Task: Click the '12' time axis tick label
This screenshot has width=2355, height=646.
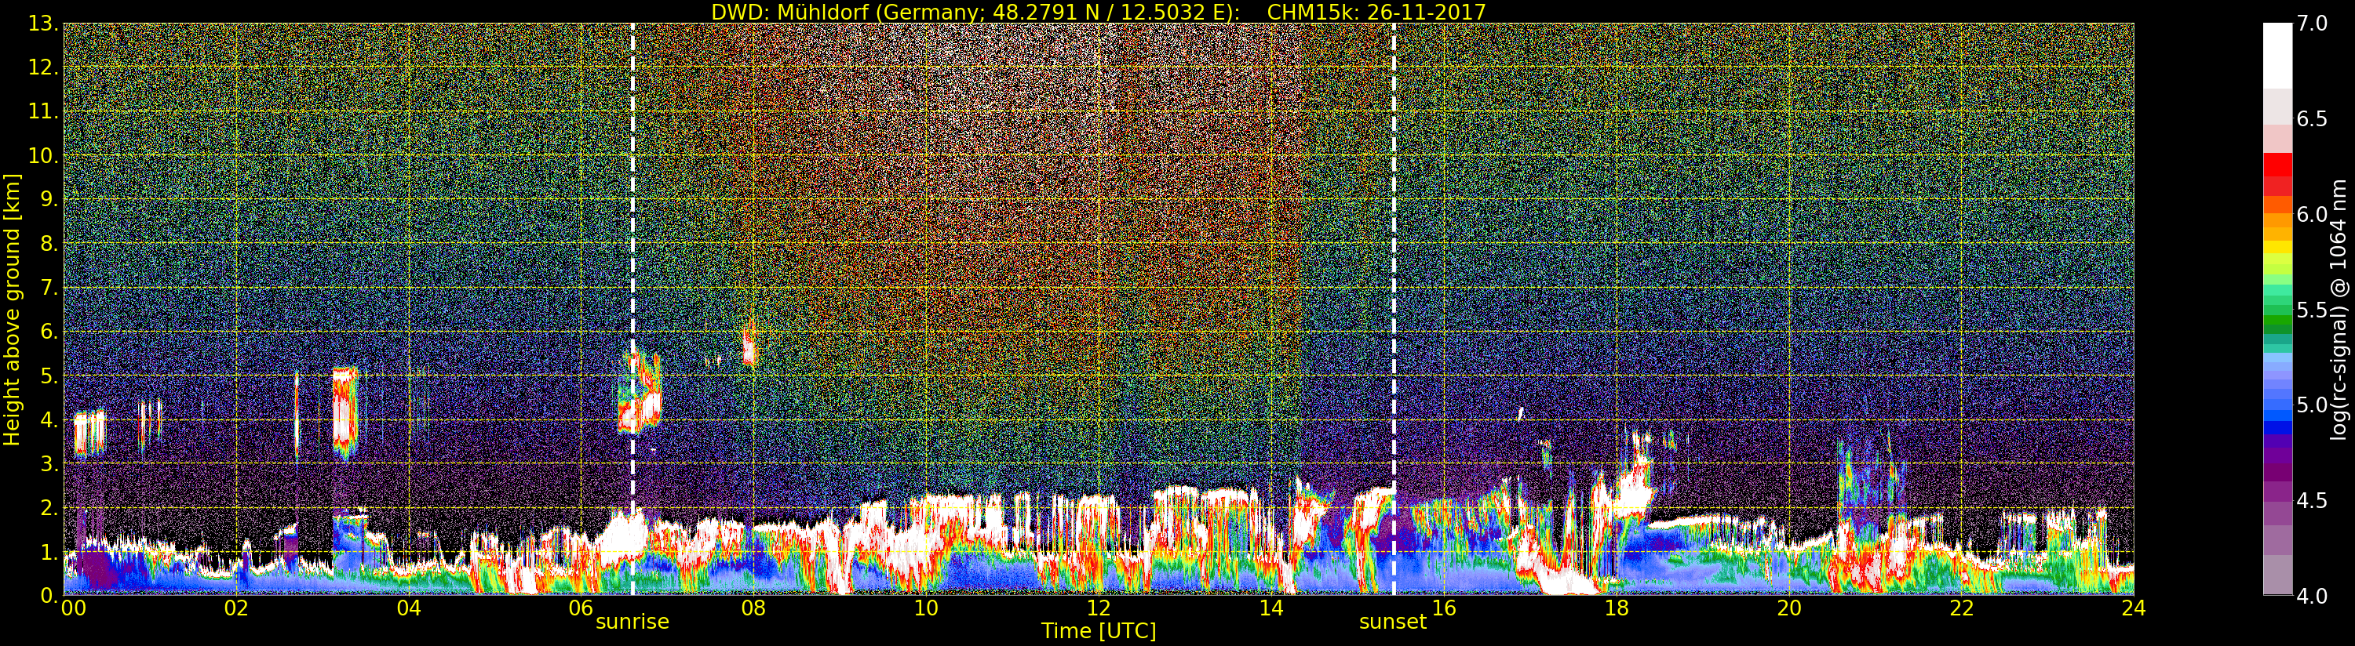Action: 1099,608
